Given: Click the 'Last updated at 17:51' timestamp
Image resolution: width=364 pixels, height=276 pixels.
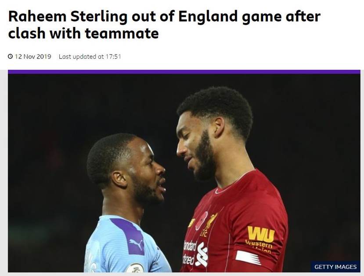Looking at the screenshot, I should (x=90, y=57).
